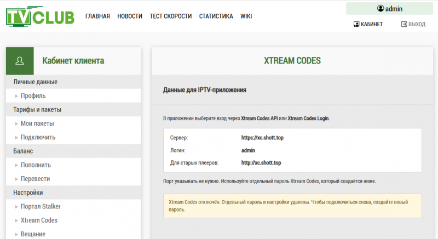Click the TV Club logo
This screenshot has height=239, width=438.
tap(40, 16)
